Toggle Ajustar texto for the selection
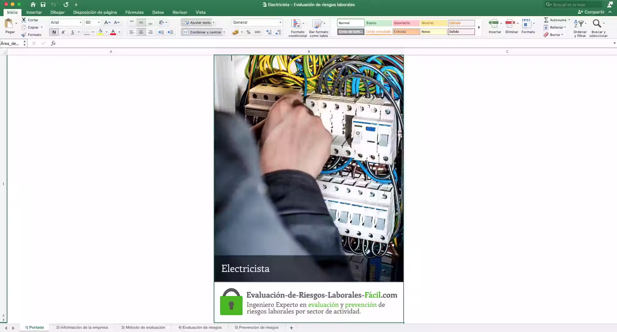 [198, 22]
